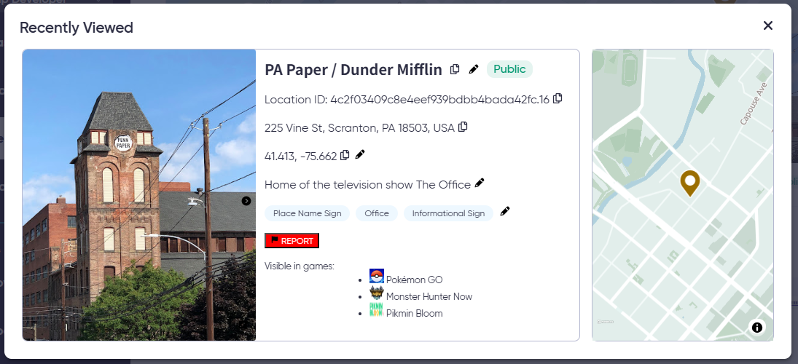The image size is (798, 364).
Task: Click the Pikmin Bloom game icon
Action: [x=377, y=310]
